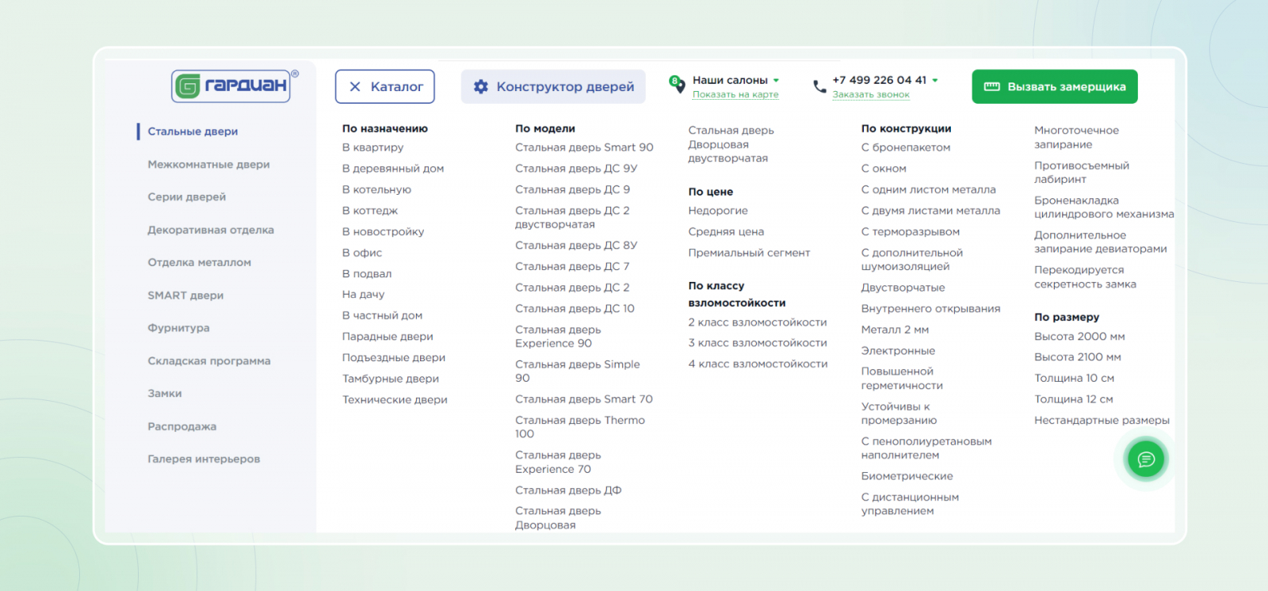Choose Стальная дверь Smart 90
The image size is (1268, 591).
point(584,147)
